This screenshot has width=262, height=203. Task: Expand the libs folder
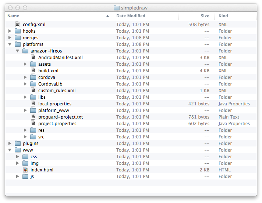click(x=25, y=97)
